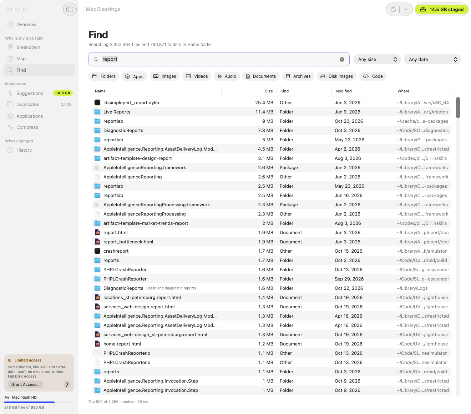The image size is (471, 414).
Task: Click the DiagnosticReports 7.8 MB folder icon
Action: pyautogui.click(x=97, y=131)
